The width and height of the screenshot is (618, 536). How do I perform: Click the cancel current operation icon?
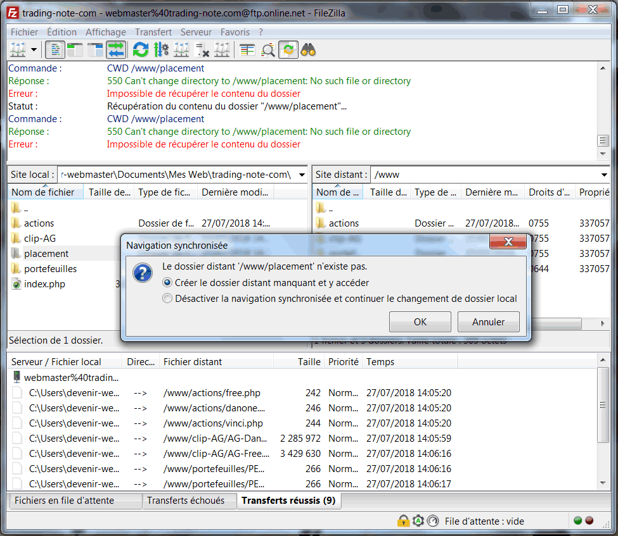tap(181, 50)
